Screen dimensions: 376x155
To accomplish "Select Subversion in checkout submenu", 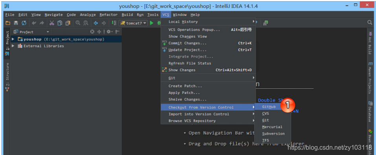I will [x=273, y=134].
